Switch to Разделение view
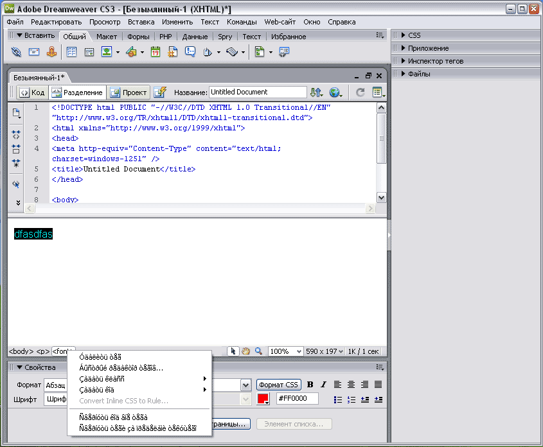543x447 pixels. [x=77, y=92]
